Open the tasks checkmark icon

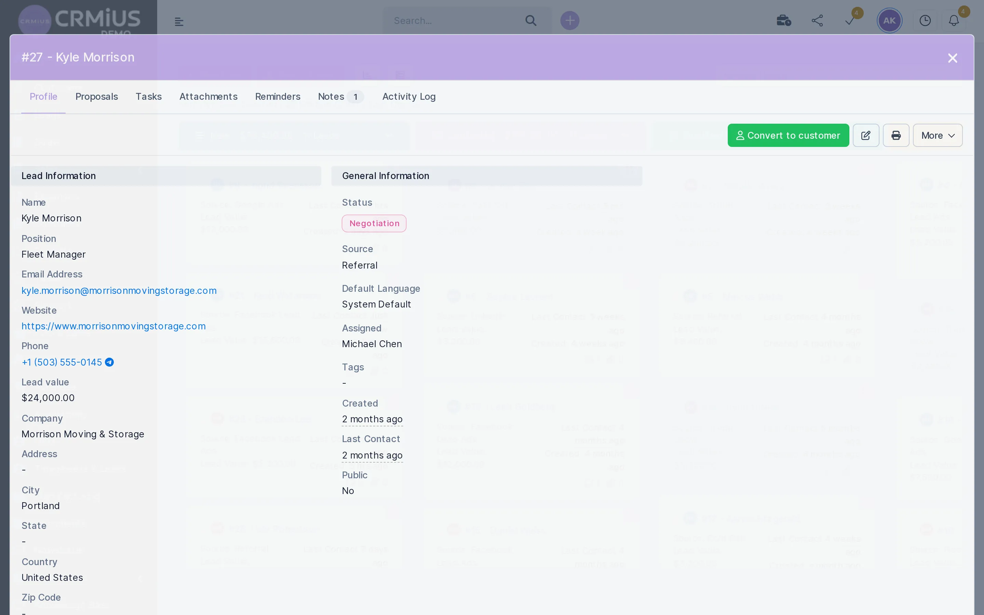850,21
